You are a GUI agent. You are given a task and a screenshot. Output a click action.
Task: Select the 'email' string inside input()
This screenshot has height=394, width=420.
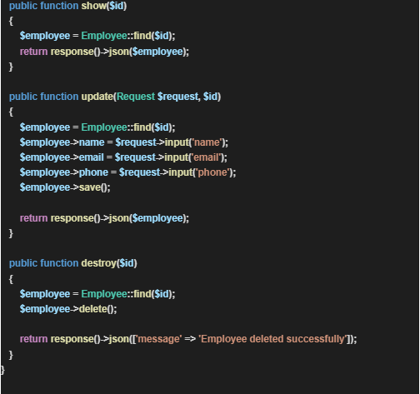tap(206, 157)
